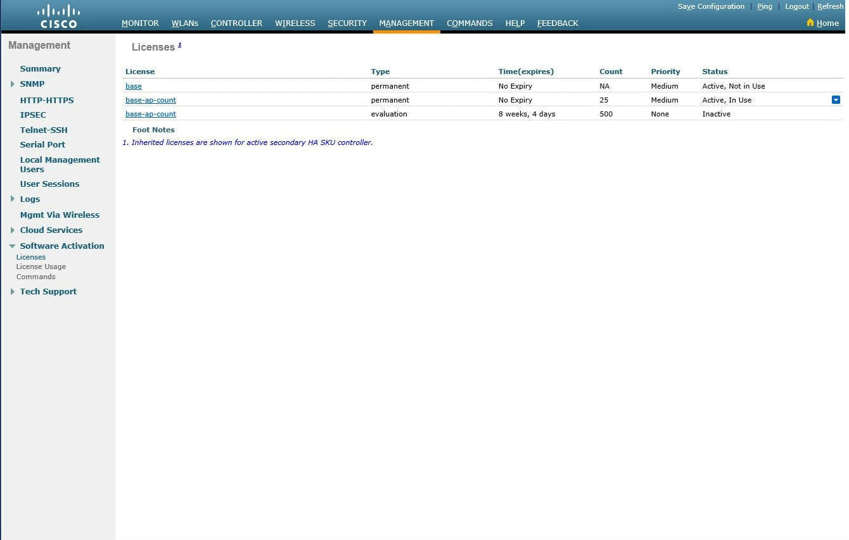The image size is (849, 540).
Task: Expand the SNMP tree section
Action: 12,84
